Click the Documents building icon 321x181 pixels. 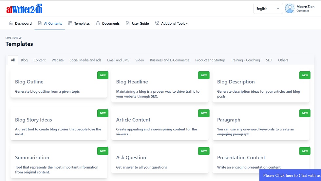98,23
